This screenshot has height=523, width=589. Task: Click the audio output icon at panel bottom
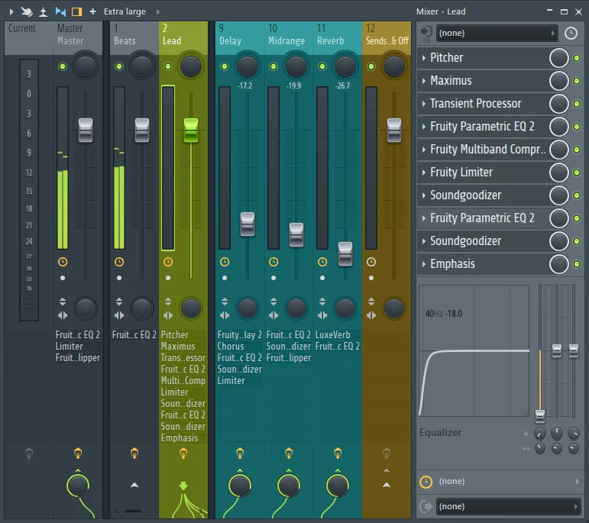point(426,506)
